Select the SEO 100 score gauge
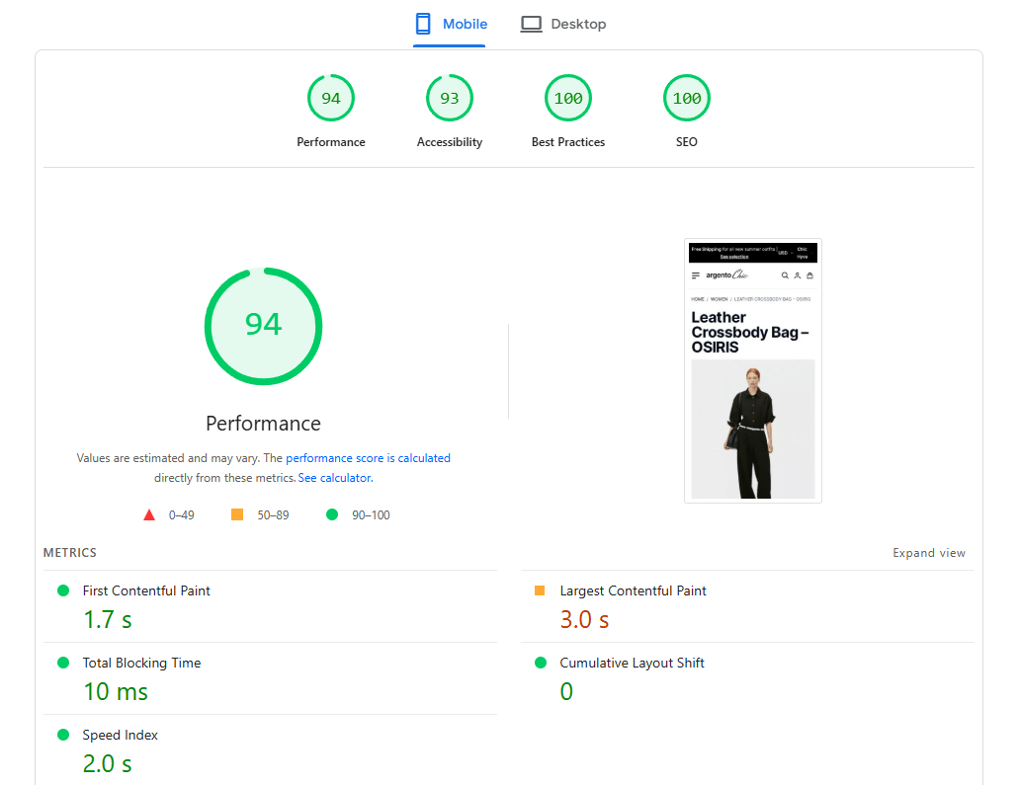 [686, 99]
